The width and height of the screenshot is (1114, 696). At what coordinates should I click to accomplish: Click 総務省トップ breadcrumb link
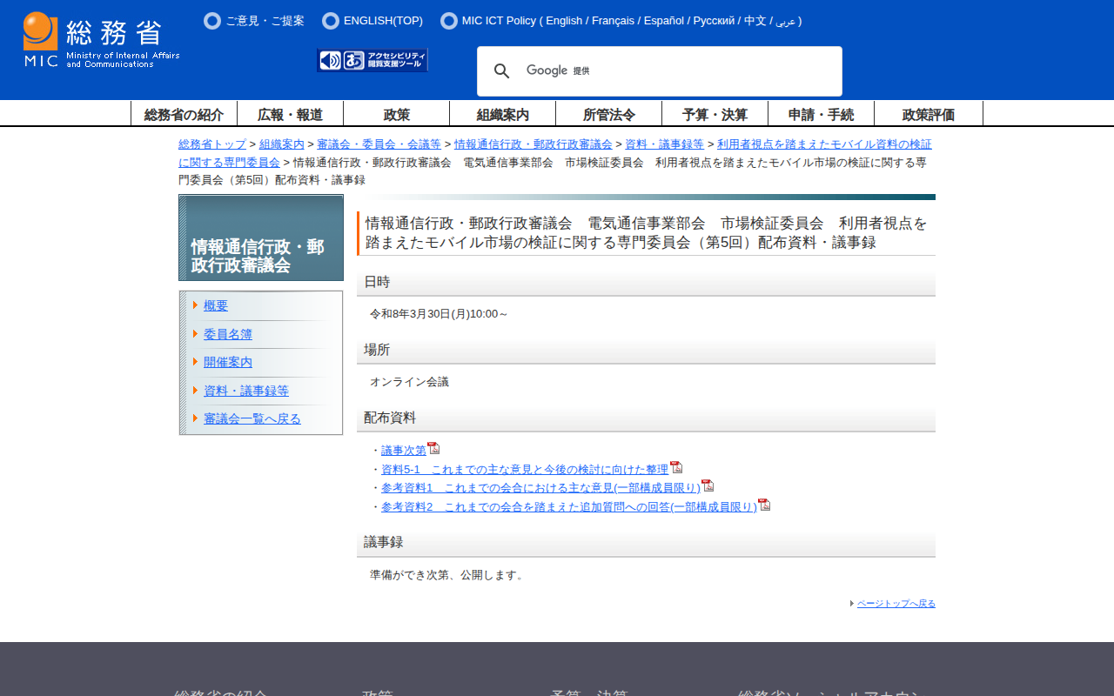pyautogui.click(x=212, y=144)
